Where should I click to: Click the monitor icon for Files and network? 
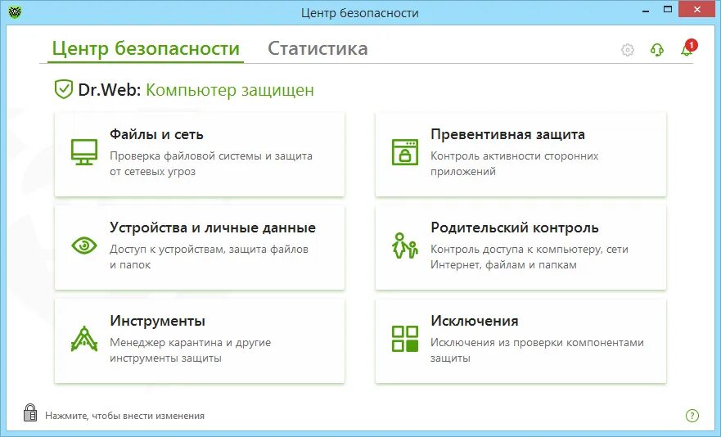pos(84,151)
